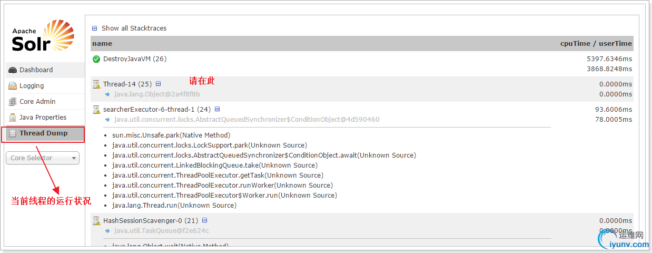652x253 pixels.
Task: Collapse the searcherExecutor-6-thread-1 stacktrace
Action: [x=217, y=109]
